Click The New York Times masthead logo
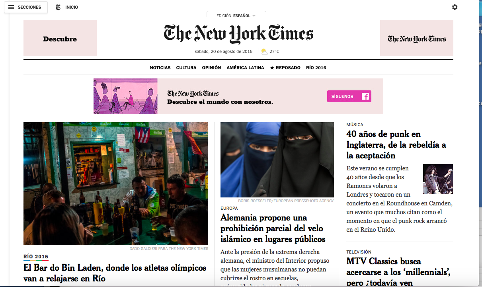The height and width of the screenshot is (287, 482). pyautogui.click(x=238, y=34)
